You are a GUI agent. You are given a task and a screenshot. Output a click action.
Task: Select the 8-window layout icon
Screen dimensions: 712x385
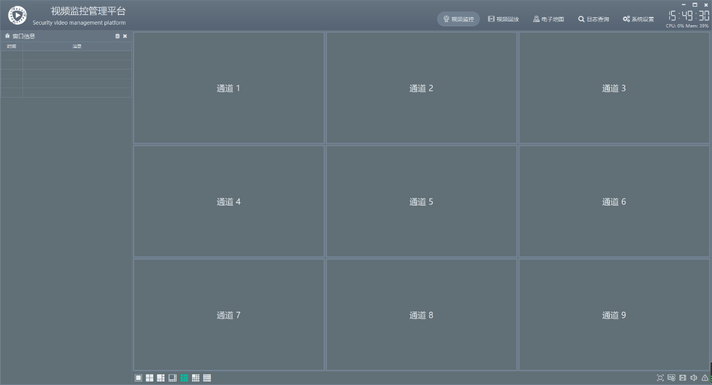click(172, 378)
